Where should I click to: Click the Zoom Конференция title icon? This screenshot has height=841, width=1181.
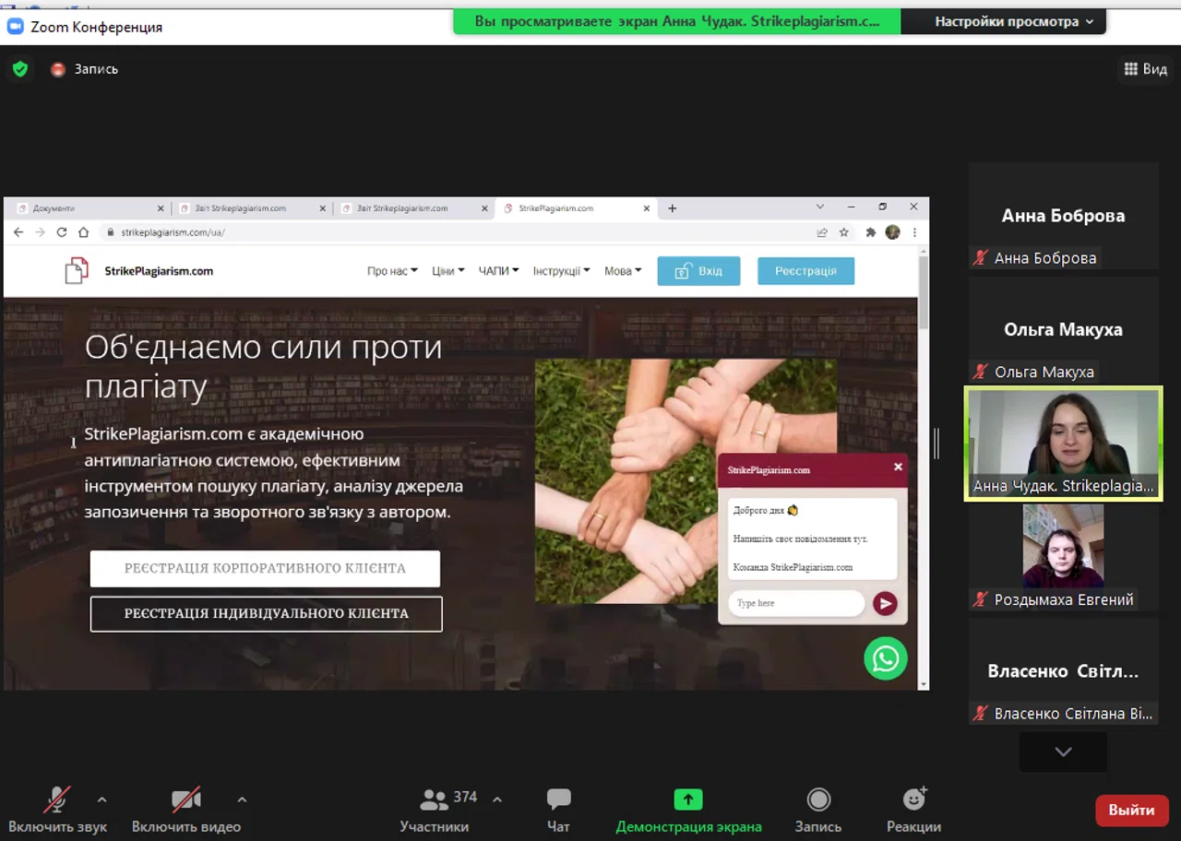coord(15,27)
